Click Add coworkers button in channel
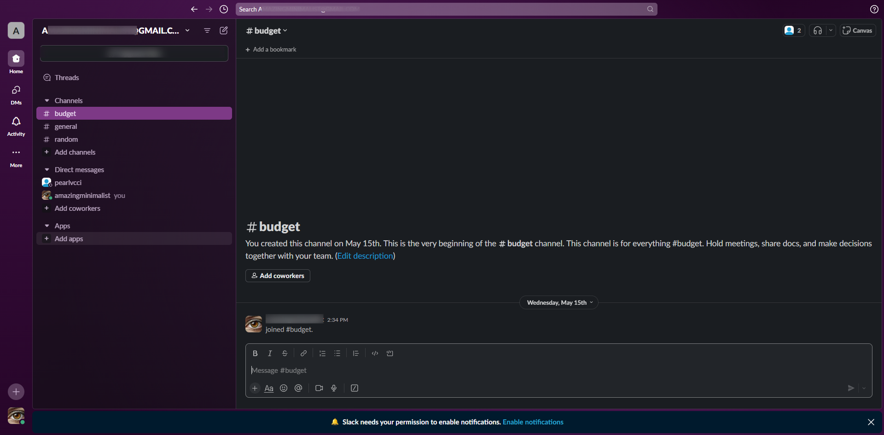This screenshot has height=435, width=884. (x=278, y=276)
